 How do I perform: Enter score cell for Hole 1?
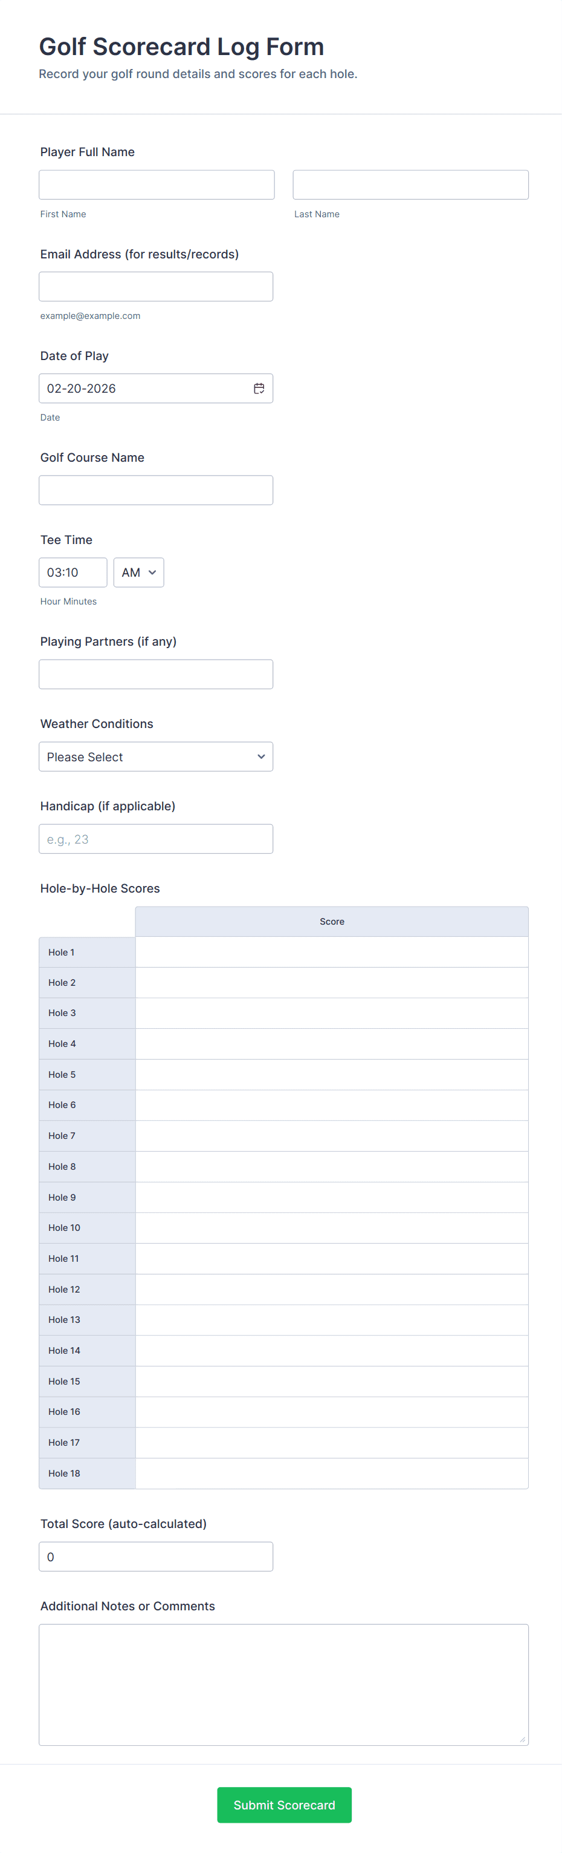tap(331, 952)
